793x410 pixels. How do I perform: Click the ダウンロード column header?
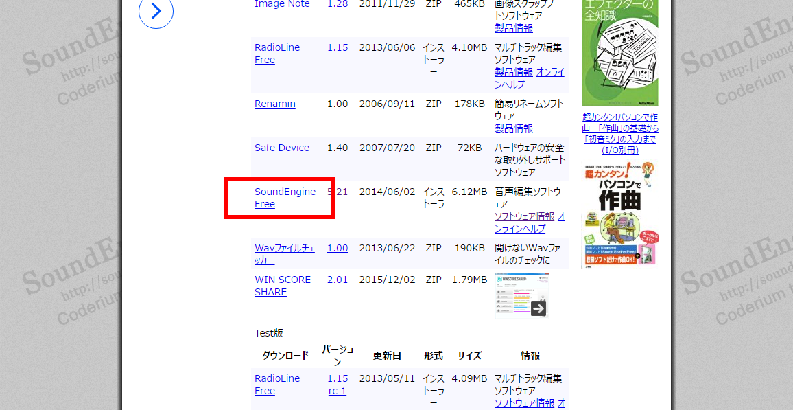[285, 356]
